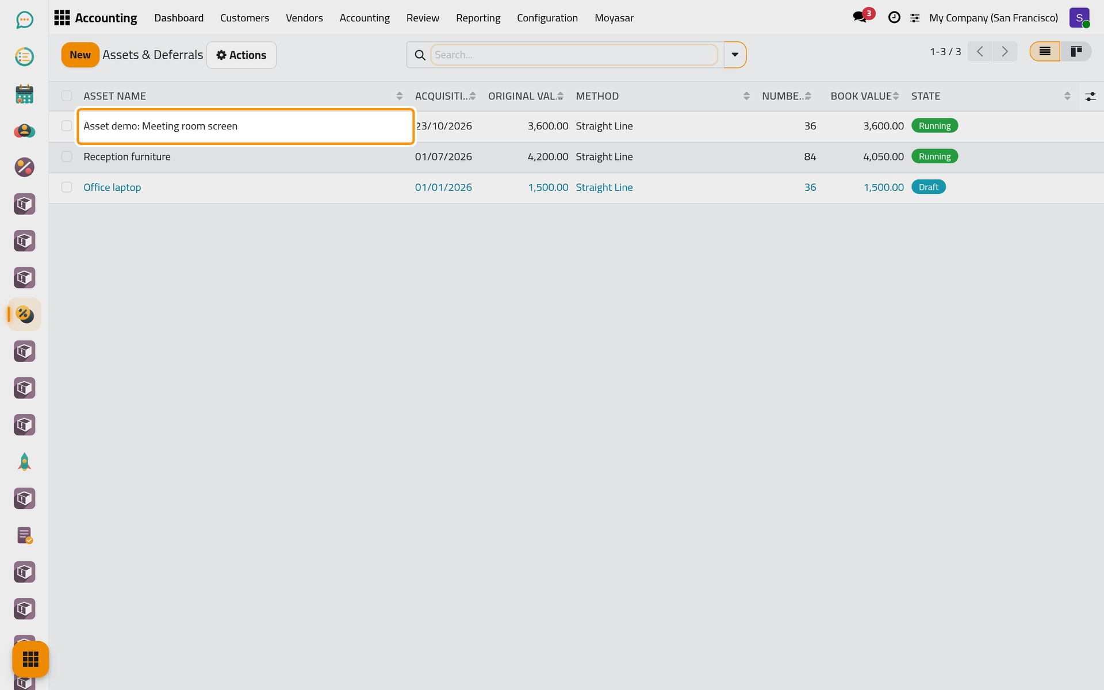Open the orange app grid launcher button
This screenshot has height=690, width=1104.
tap(30, 659)
